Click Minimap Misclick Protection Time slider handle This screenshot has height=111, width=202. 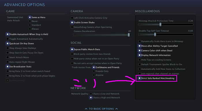(160, 24)
